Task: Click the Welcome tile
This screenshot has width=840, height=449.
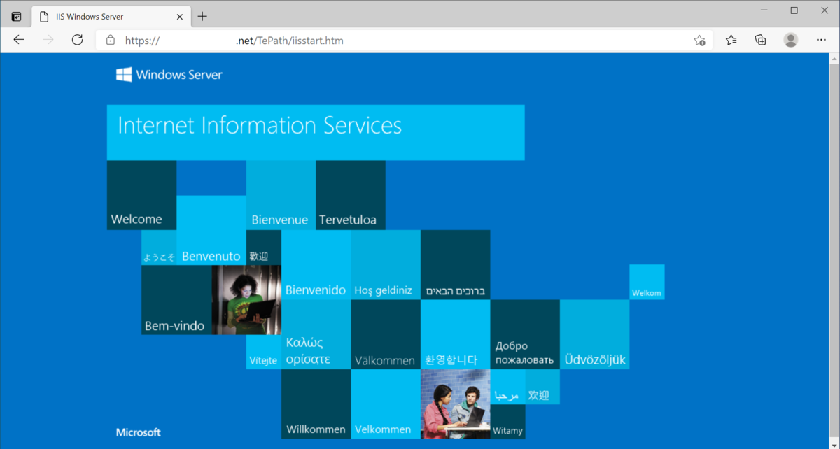Action: [x=141, y=195]
